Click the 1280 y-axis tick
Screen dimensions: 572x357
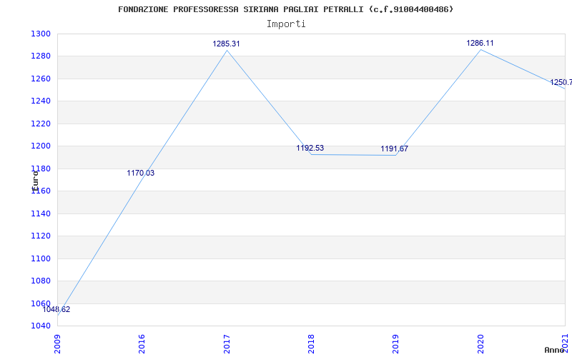click(x=41, y=57)
